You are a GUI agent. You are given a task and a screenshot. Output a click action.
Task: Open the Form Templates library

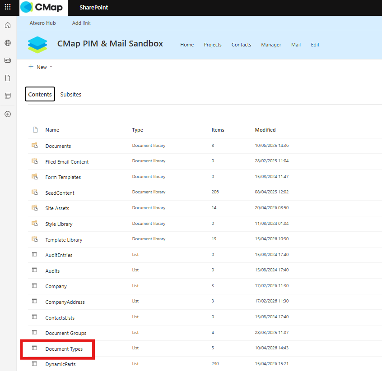click(63, 177)
